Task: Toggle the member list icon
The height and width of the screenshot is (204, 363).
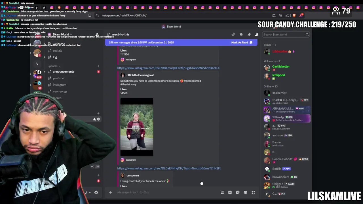Action: coord(257,35)
